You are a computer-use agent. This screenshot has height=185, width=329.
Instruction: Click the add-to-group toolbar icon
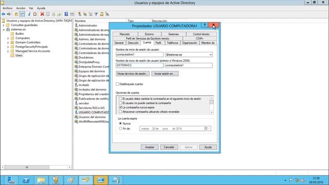pyautogui.click(x=107, y=14)
